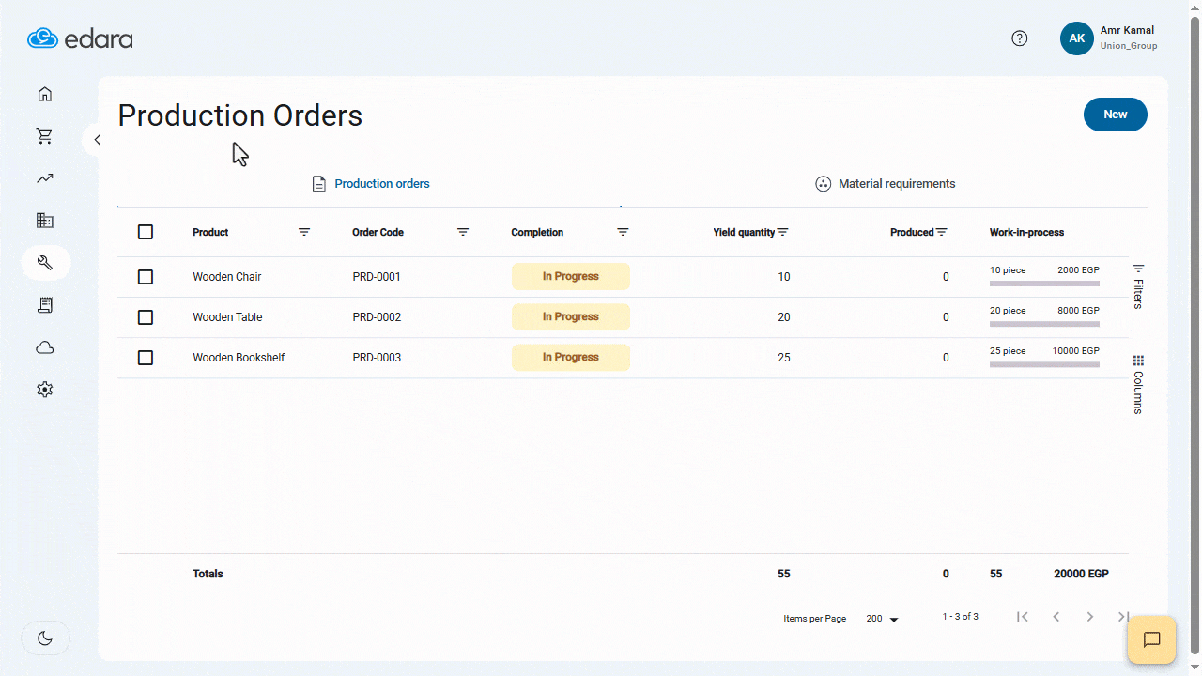The height and width of the screenshot is (676, 1202).
Task: Click the Wooden Chair work-in-process progress bar
Action: pos(1044,284)
